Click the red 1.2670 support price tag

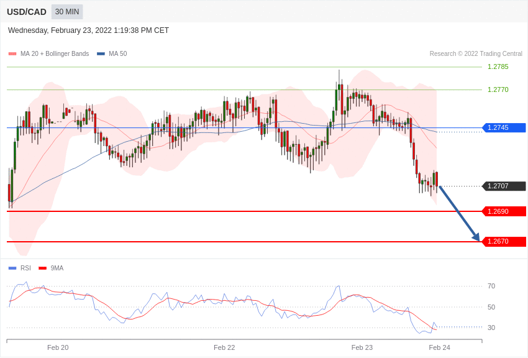click(x=504, y=242)
